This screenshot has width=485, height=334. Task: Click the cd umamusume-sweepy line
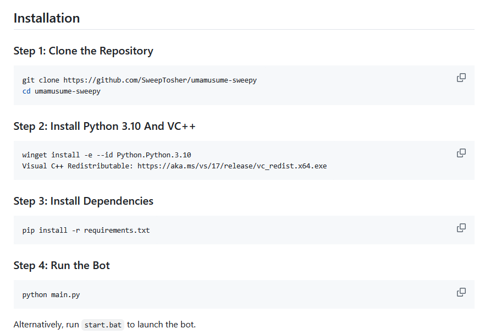coord(61,91)
